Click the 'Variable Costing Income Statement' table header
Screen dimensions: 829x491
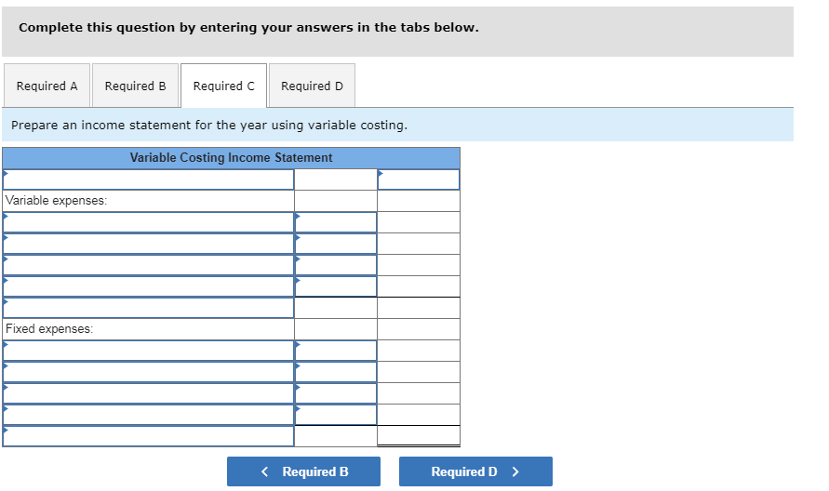(x=231, y=157)
